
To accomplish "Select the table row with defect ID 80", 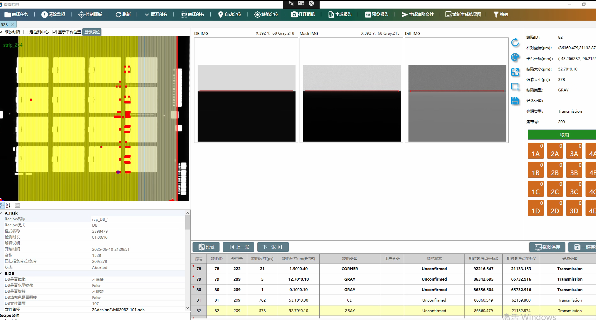I will coord(393,290).
